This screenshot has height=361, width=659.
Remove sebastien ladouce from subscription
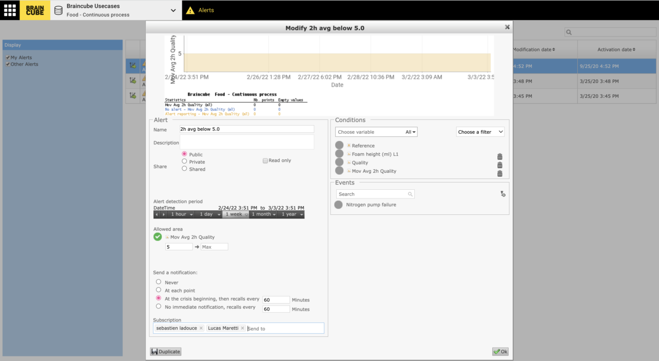[201, 328]
